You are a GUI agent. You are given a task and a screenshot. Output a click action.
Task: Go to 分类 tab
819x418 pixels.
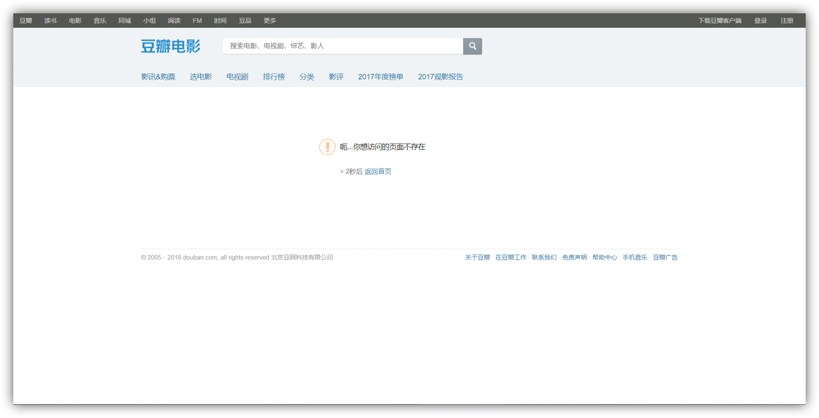pyautogui.click(x=307, y=77)
